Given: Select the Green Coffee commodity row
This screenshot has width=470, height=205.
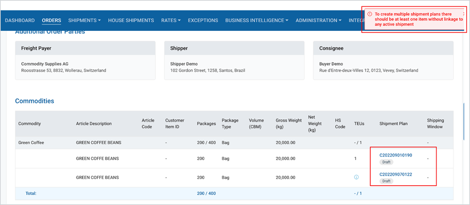Looking at the screenshot, I should 234,143.
